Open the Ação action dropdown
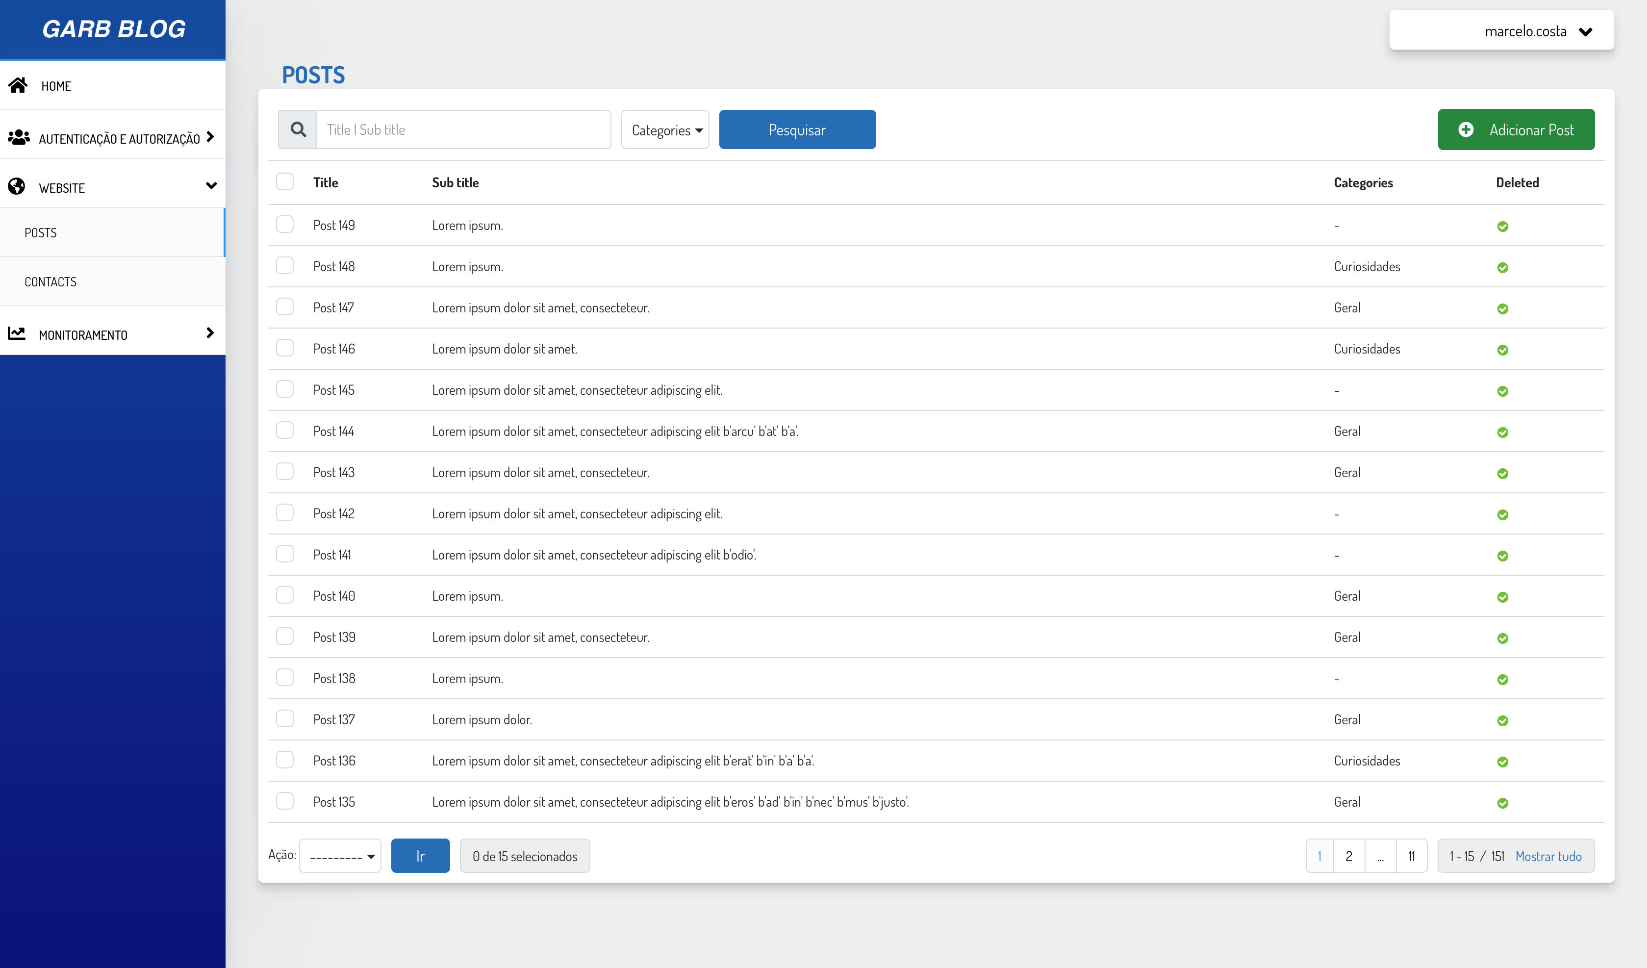1647x968 pixels. pos(340,856)
